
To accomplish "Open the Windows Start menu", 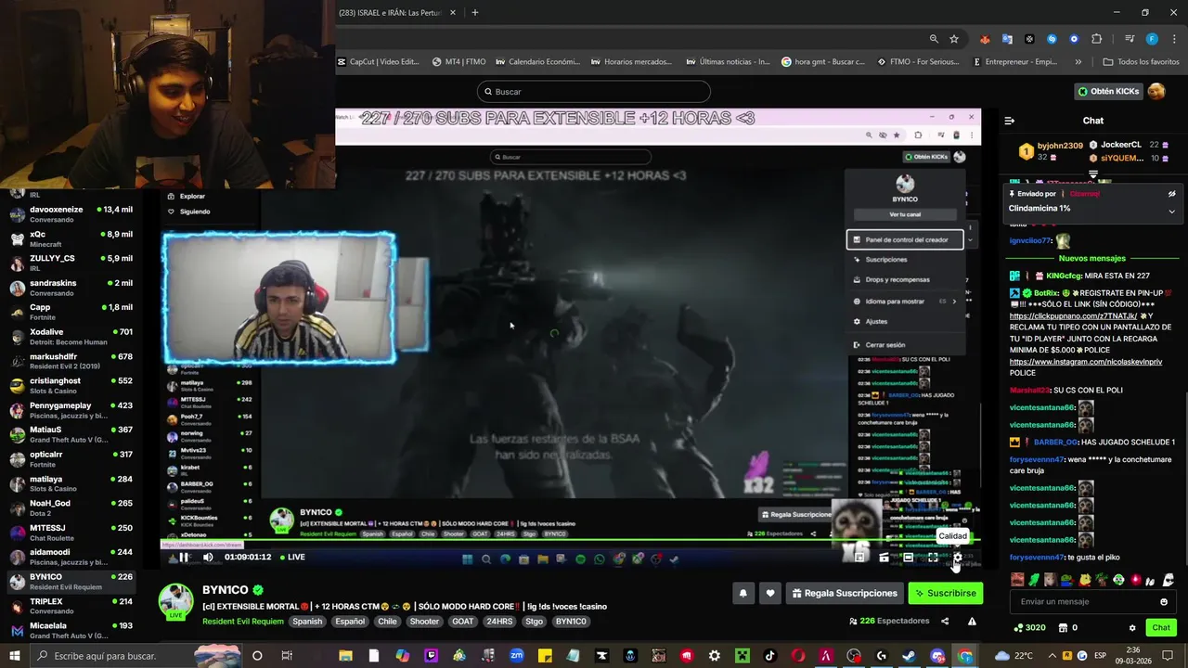I will (x=14, y=656).
